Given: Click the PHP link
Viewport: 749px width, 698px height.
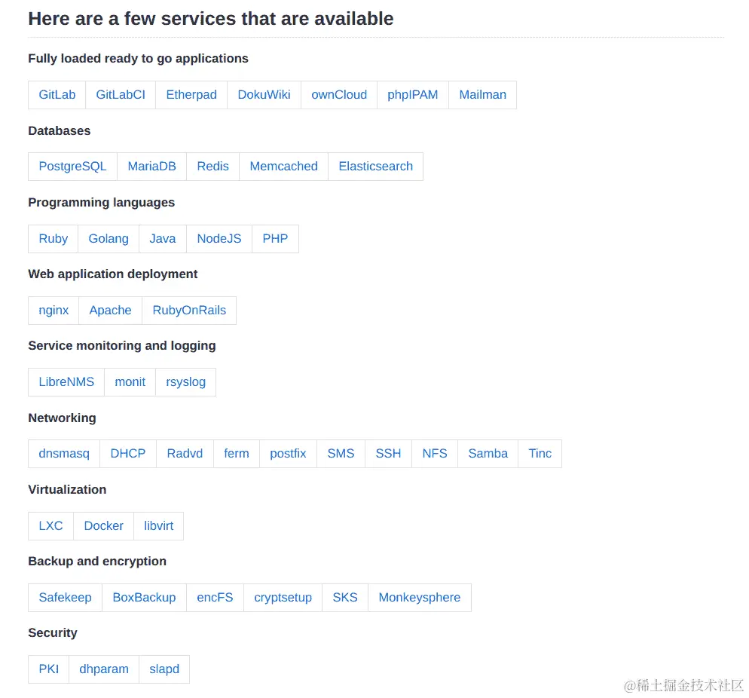Looking at the screenshot, I should point(275,239).
